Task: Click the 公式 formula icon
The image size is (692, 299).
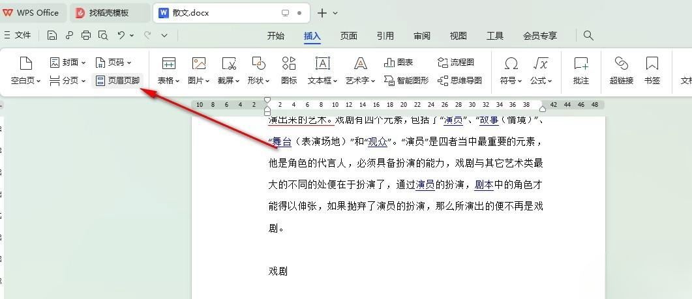Action: tap(541, 63)
